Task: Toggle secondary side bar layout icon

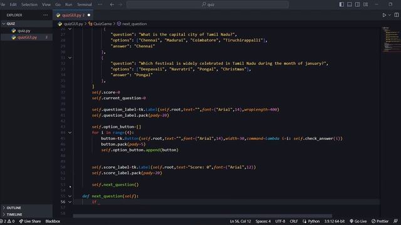Action: pyautogui.click(x=357, y=4)
